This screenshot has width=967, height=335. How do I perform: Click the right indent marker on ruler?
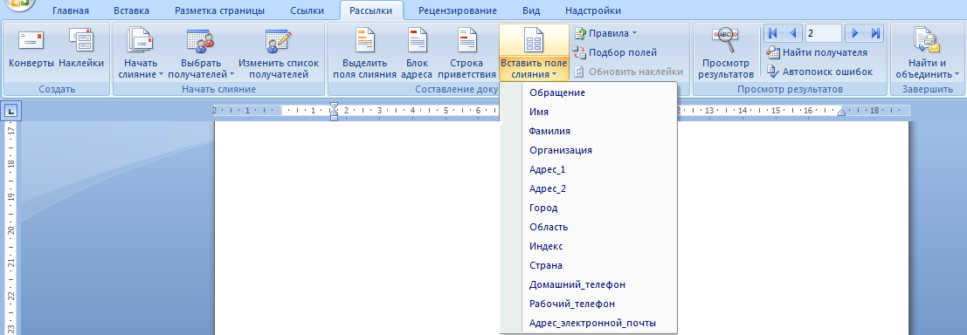841,112
